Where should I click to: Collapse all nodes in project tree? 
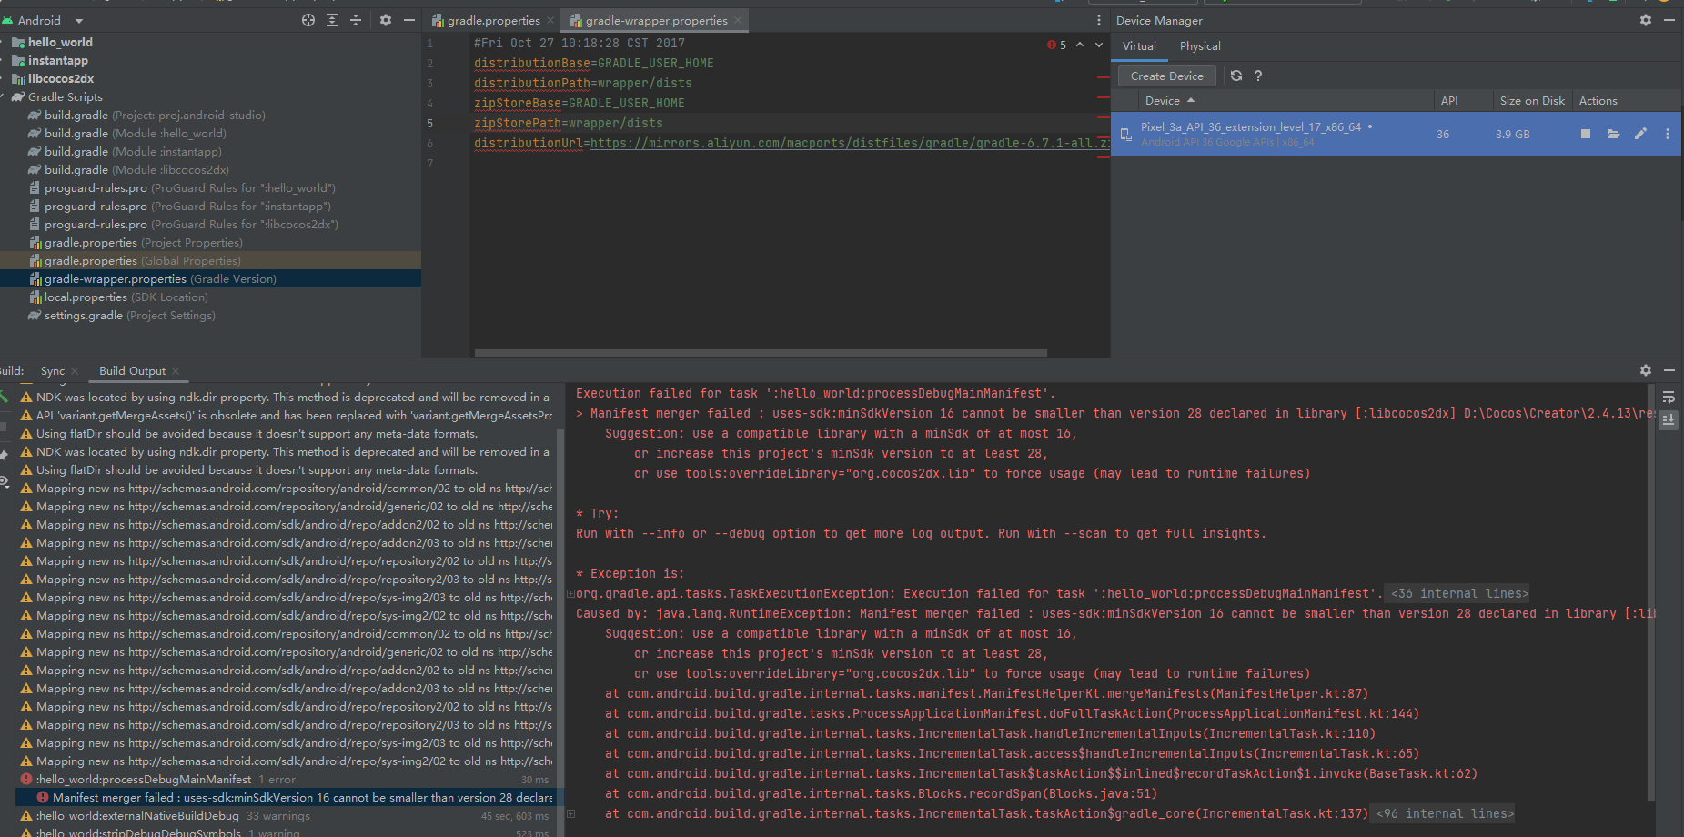[x=356, y=20]
